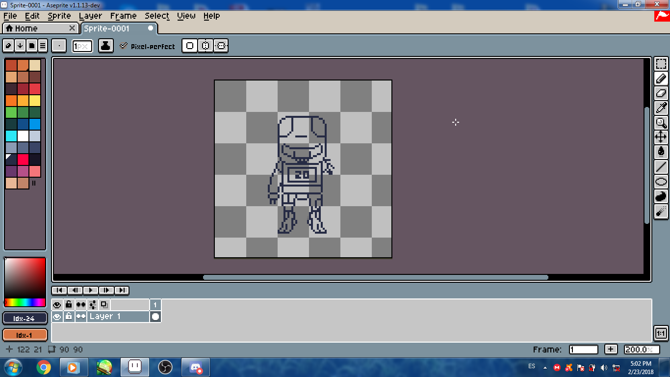Go to the previous frame
Screen dimensions: 670x377
pos(75,290)
